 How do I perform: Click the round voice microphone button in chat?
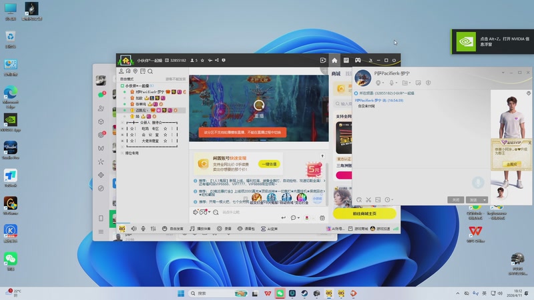[x=478, y=183]
